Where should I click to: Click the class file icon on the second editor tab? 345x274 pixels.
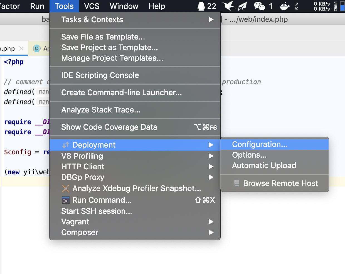(37, 48)
